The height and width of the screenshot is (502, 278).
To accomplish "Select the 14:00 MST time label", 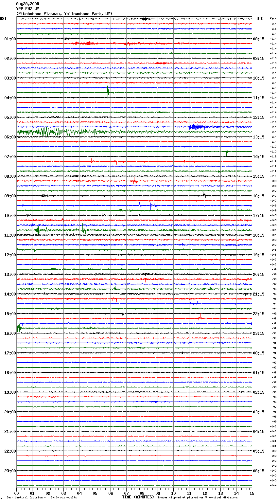I will (x=10, y=294).
